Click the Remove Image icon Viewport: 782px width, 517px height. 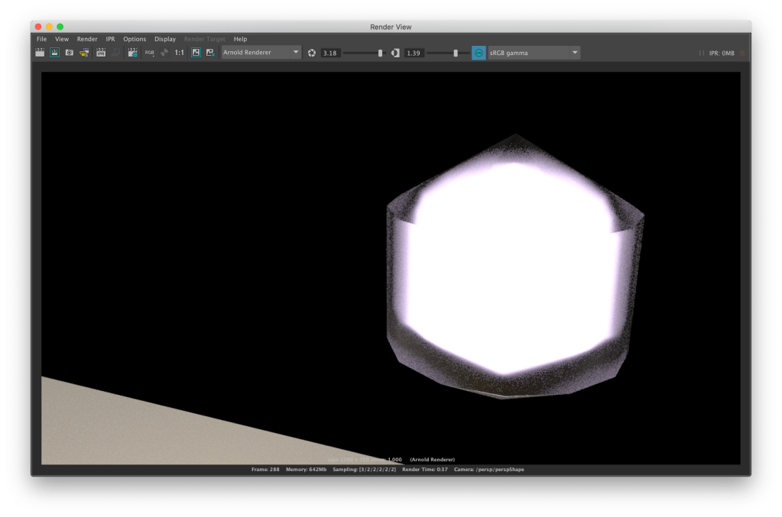(x=210, y=53)
